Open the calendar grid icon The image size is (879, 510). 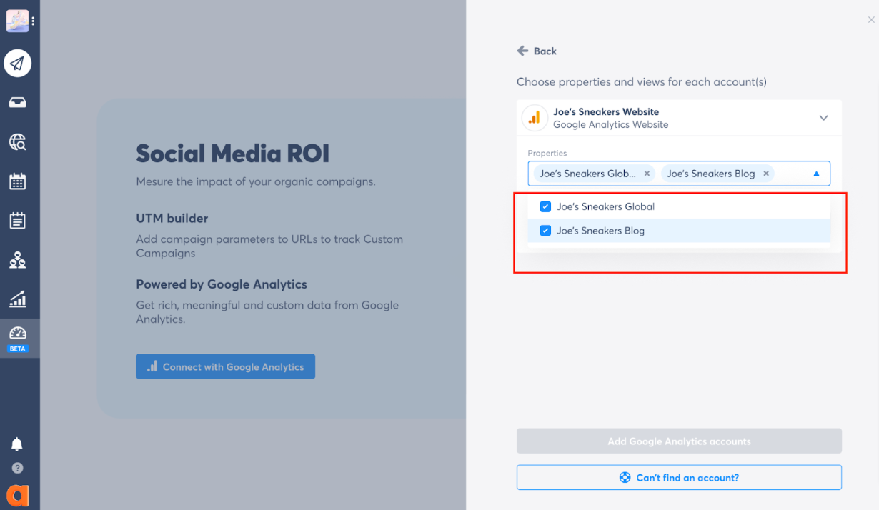(17, 181)
